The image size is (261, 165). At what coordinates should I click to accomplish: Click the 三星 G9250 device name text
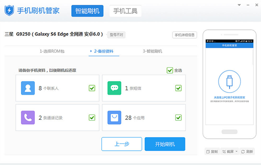(x=54, y=34)
